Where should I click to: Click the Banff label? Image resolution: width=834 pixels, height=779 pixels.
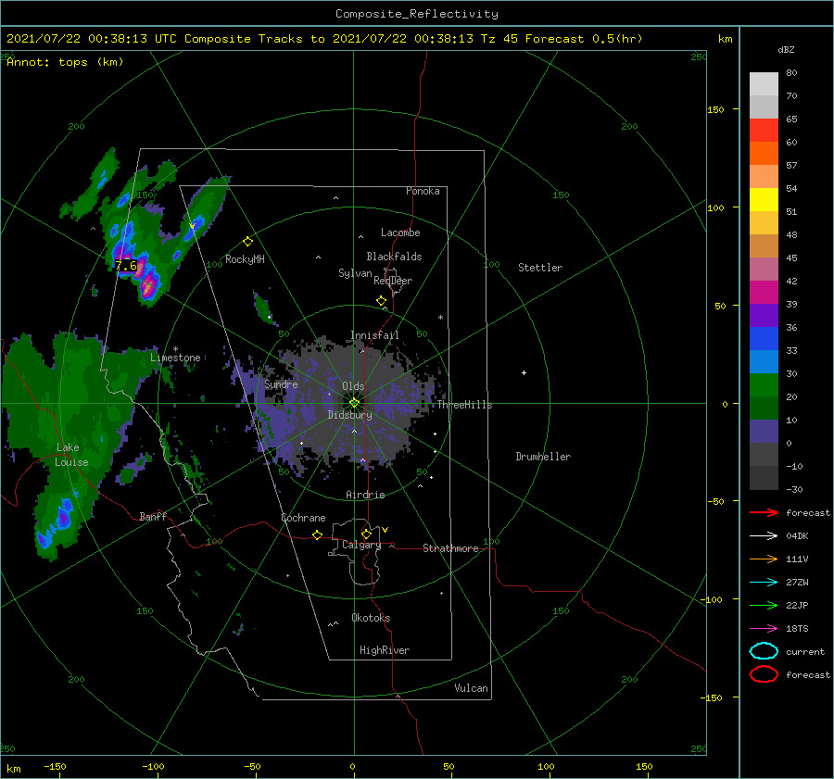153,516
